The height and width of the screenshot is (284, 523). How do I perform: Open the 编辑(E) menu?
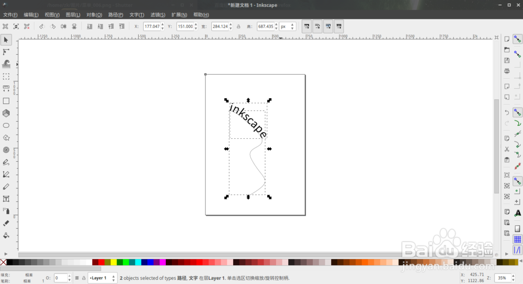[31, 15]
